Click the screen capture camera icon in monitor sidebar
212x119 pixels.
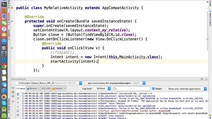[13, 88]
